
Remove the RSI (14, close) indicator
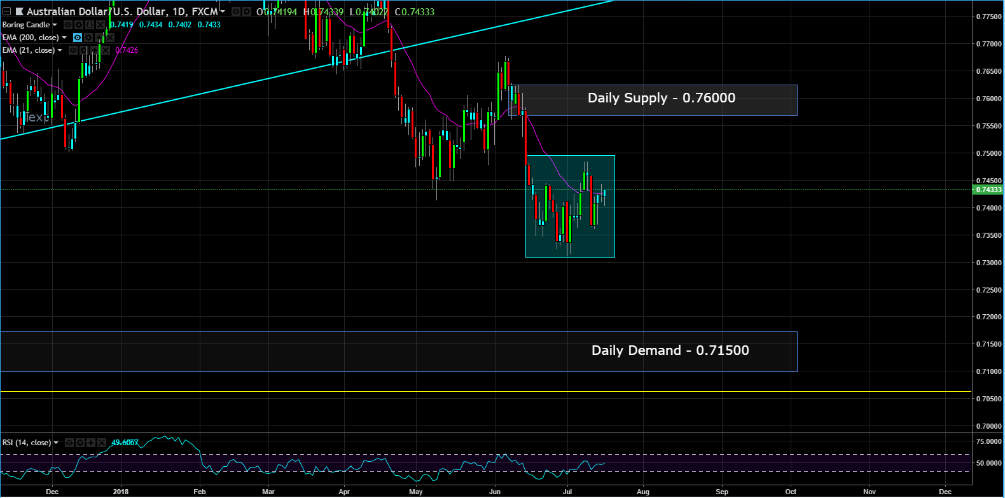pyautogui.click(x=102, y=443)
